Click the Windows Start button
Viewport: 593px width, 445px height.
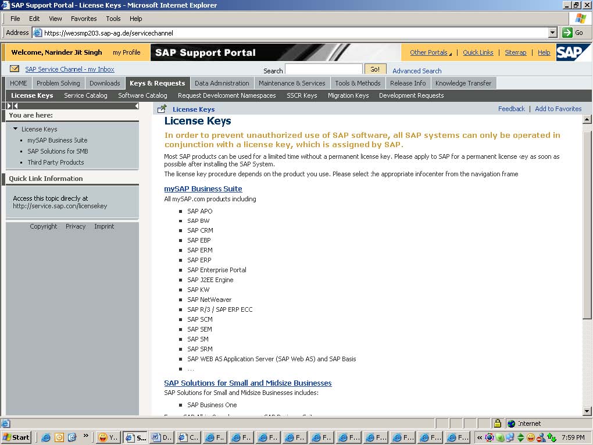coord(16,437)
